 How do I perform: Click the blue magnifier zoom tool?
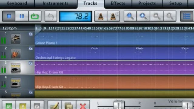[x=130, y=16]
